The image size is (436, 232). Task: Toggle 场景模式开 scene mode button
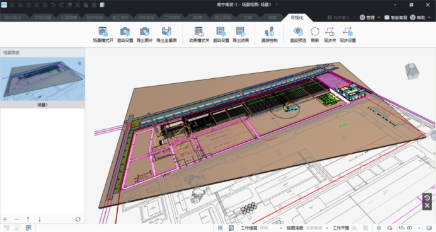[x=103, y=35]
